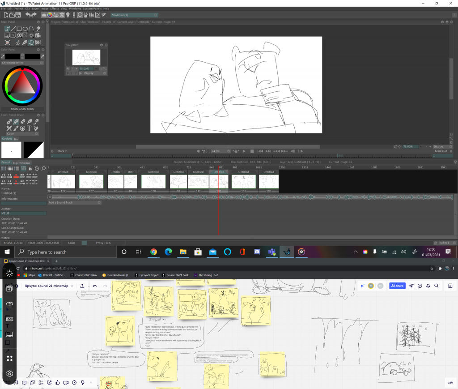Collapse the Navigator panel with its arrow
458x389 pixels.
pos(102,45)
